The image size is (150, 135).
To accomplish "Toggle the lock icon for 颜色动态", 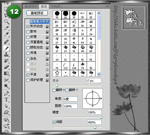I will coord(47,47).
